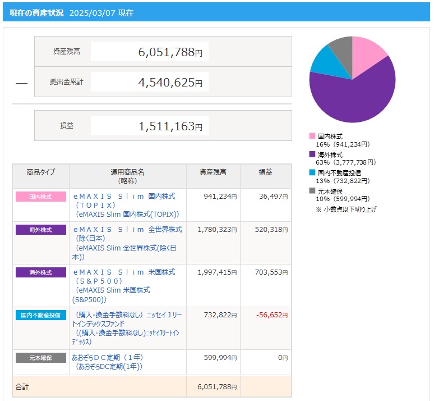Click the 現在の資産状況 header title
The height and width of the screenshot is (401, 434).
36,12
